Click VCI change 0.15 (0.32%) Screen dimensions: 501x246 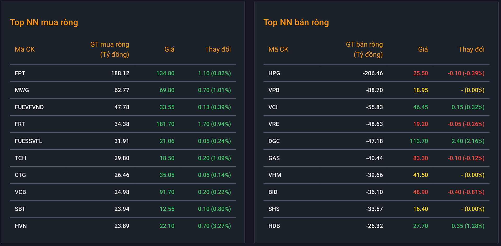(468, 107)
